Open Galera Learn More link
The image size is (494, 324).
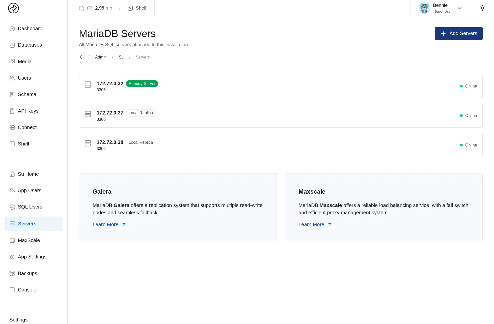pyautogui.click(x=109, y=224)
